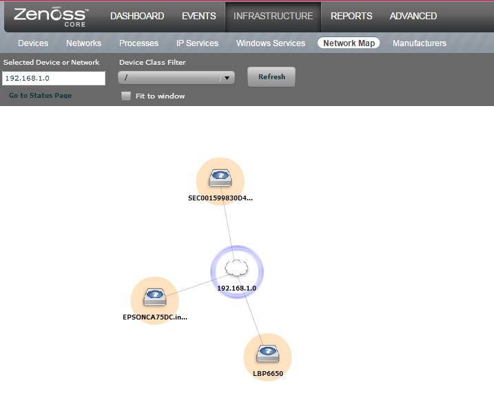Enable the Fit to window checkbox
Screen dimensions: 494x409
(x=126, y=96)
